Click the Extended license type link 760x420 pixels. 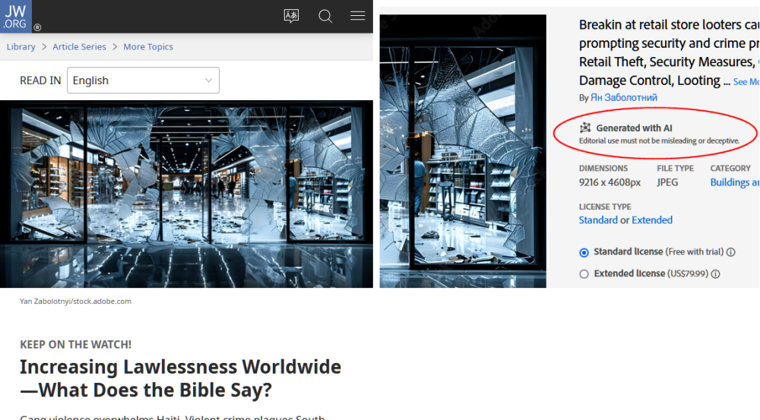pos(652,220)
